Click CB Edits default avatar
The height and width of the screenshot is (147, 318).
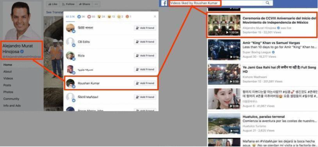[71, 42]
